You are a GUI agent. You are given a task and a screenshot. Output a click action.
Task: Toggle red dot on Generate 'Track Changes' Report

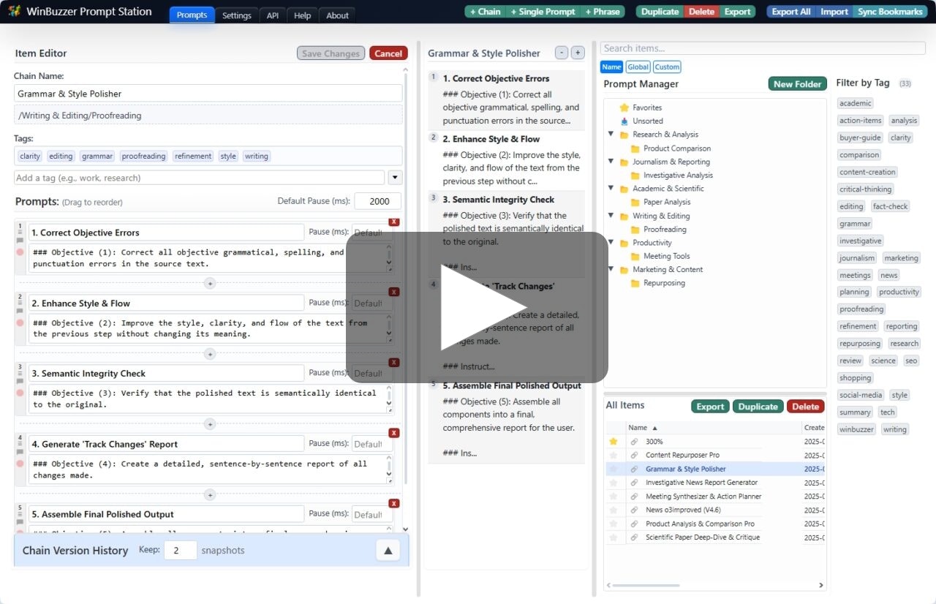coord(20,464)
